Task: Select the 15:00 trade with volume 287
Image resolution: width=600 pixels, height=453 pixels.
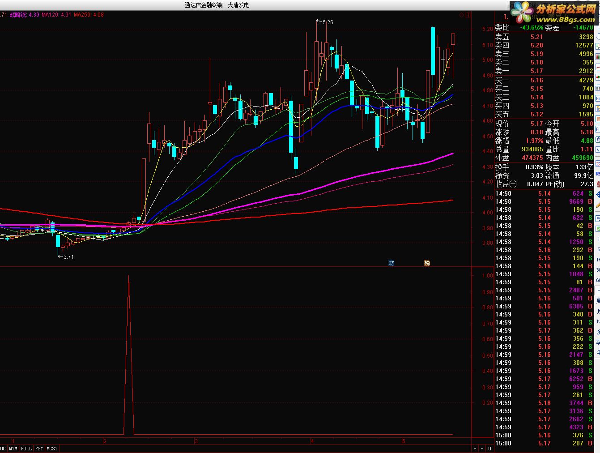Action: click(544, 443)
